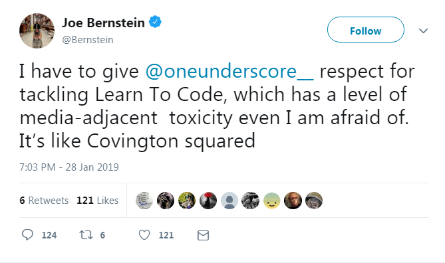This screenshot has width=445, height=263.
Task: Expand the tweet options chevron menu
Action: tap(424, 31)
